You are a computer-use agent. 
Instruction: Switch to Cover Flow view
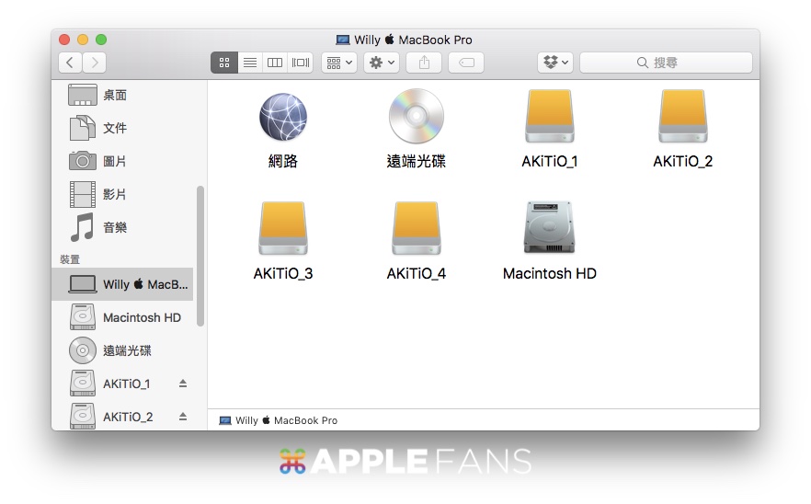pyautogui.click(x=301, y=63)
